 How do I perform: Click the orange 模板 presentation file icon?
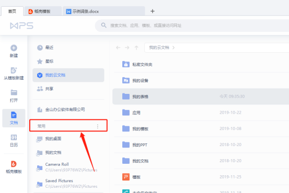(x=126, y=177)
